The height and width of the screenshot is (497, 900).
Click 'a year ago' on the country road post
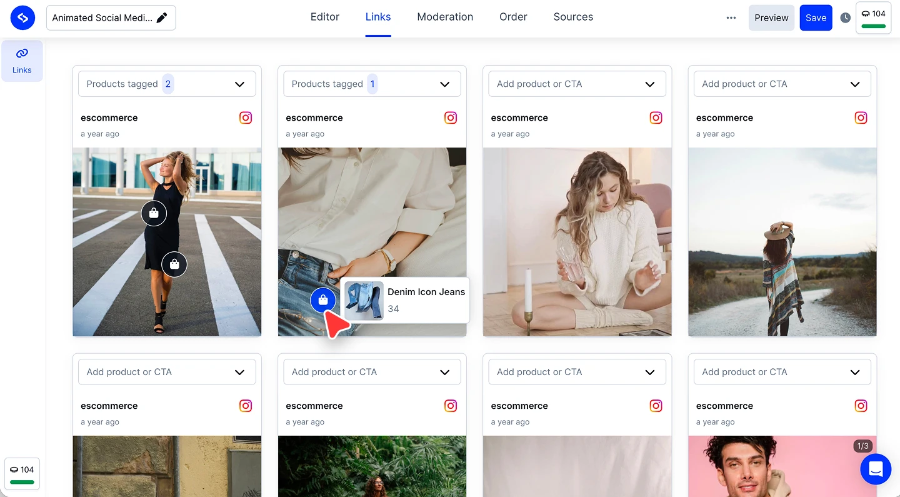(715, 134)
